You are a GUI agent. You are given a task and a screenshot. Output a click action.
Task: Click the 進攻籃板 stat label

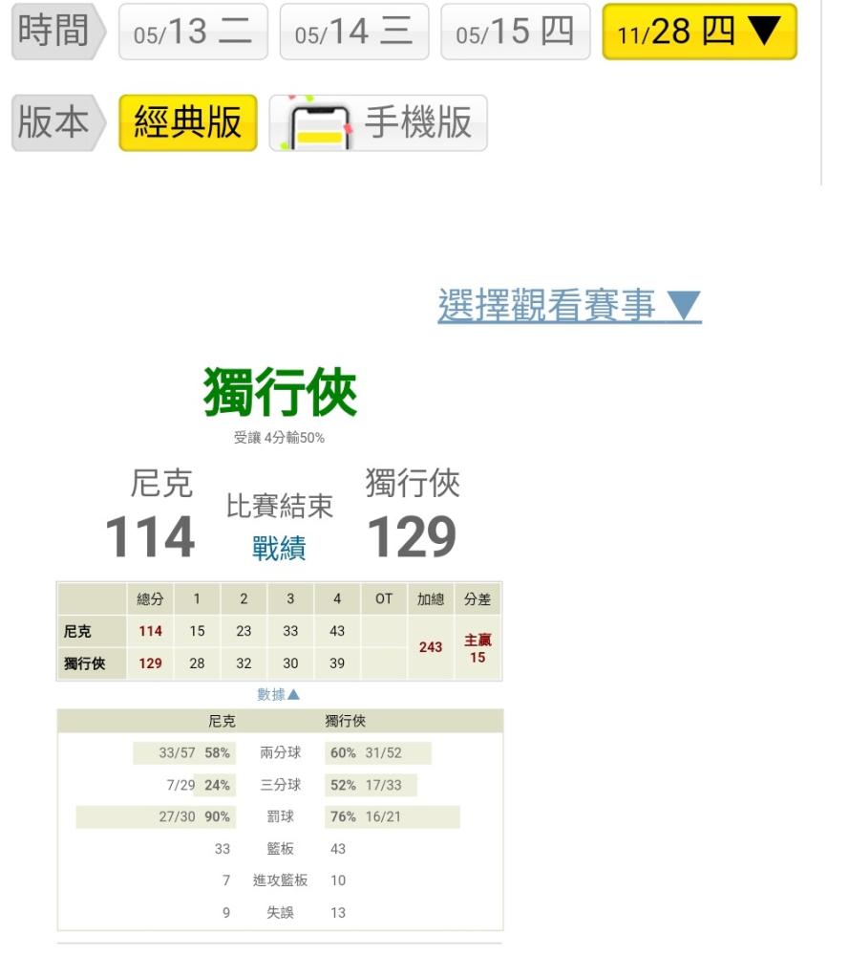[280, 880]
